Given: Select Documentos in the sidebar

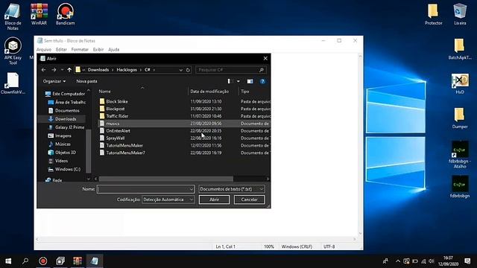Looking at the screenshot, I should click(x=64, y=111).
